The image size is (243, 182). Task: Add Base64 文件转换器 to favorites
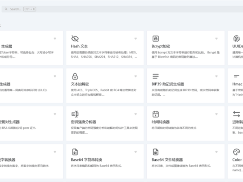(x=217, y=152)
